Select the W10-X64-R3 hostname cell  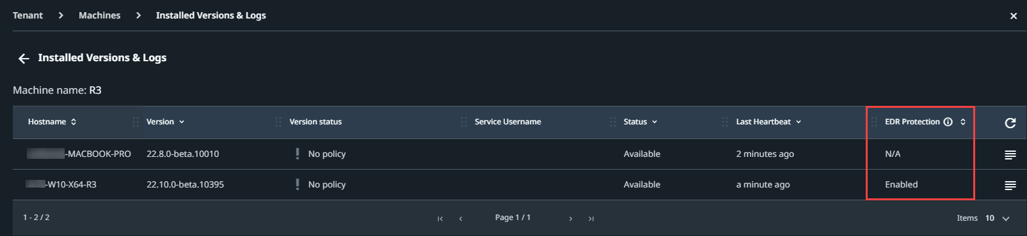(x=61, y=184)
